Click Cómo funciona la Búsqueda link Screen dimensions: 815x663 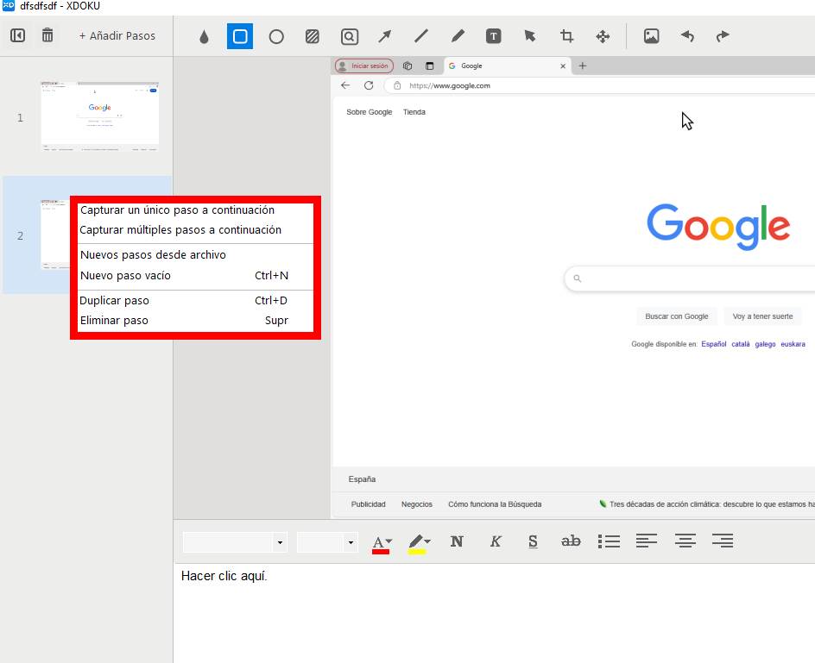495,504
